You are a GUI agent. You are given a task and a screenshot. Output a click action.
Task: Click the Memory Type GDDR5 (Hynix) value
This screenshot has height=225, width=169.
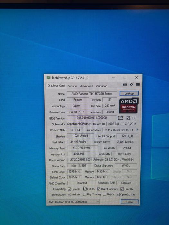coord(82,148)
